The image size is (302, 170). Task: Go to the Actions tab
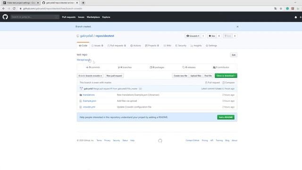pyautogui.click(x=135, y=46)
